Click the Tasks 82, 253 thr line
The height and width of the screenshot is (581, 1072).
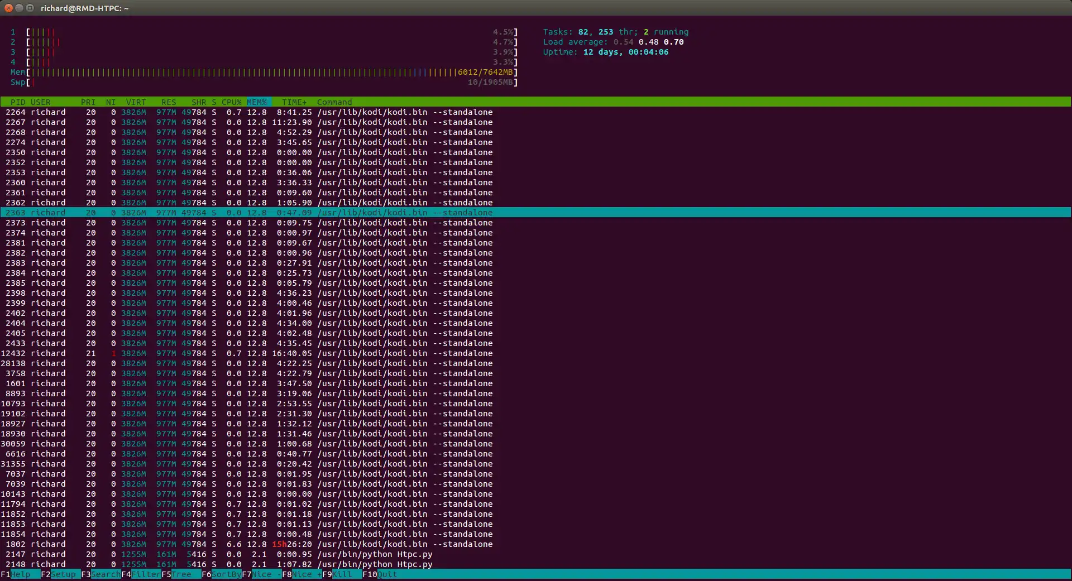(x=616, y=32)
